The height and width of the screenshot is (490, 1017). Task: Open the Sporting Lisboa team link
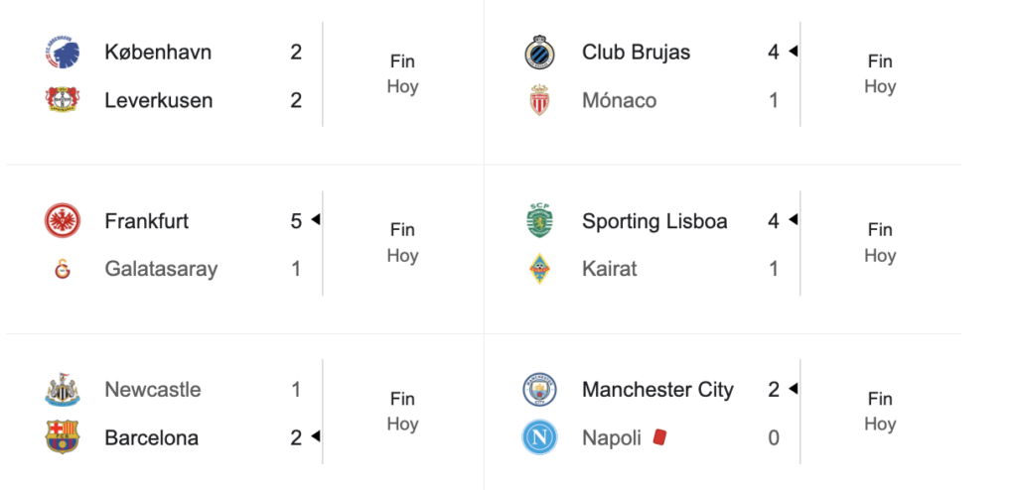(x=654, y=221)
